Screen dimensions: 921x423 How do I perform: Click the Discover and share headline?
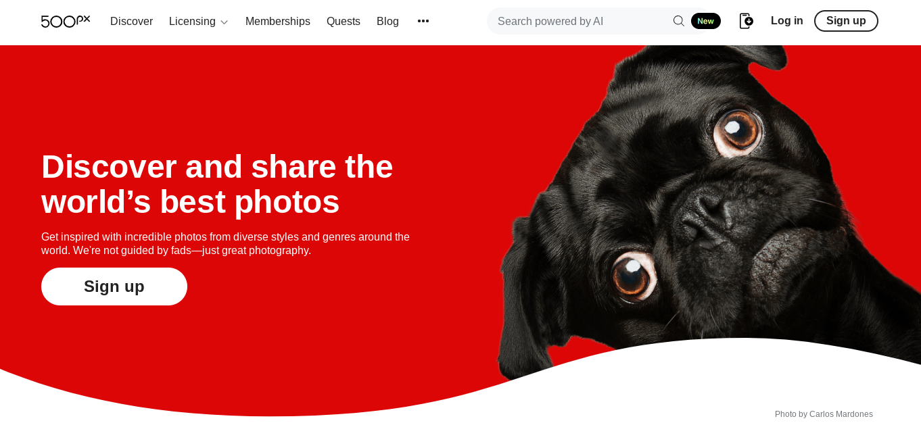(x=217, y=184)
